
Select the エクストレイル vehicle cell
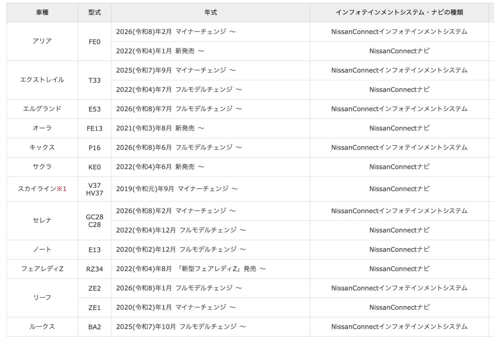click(x=42, y=80)
